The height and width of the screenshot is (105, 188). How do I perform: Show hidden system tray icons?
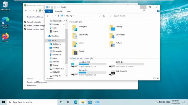tap(157, 102)
